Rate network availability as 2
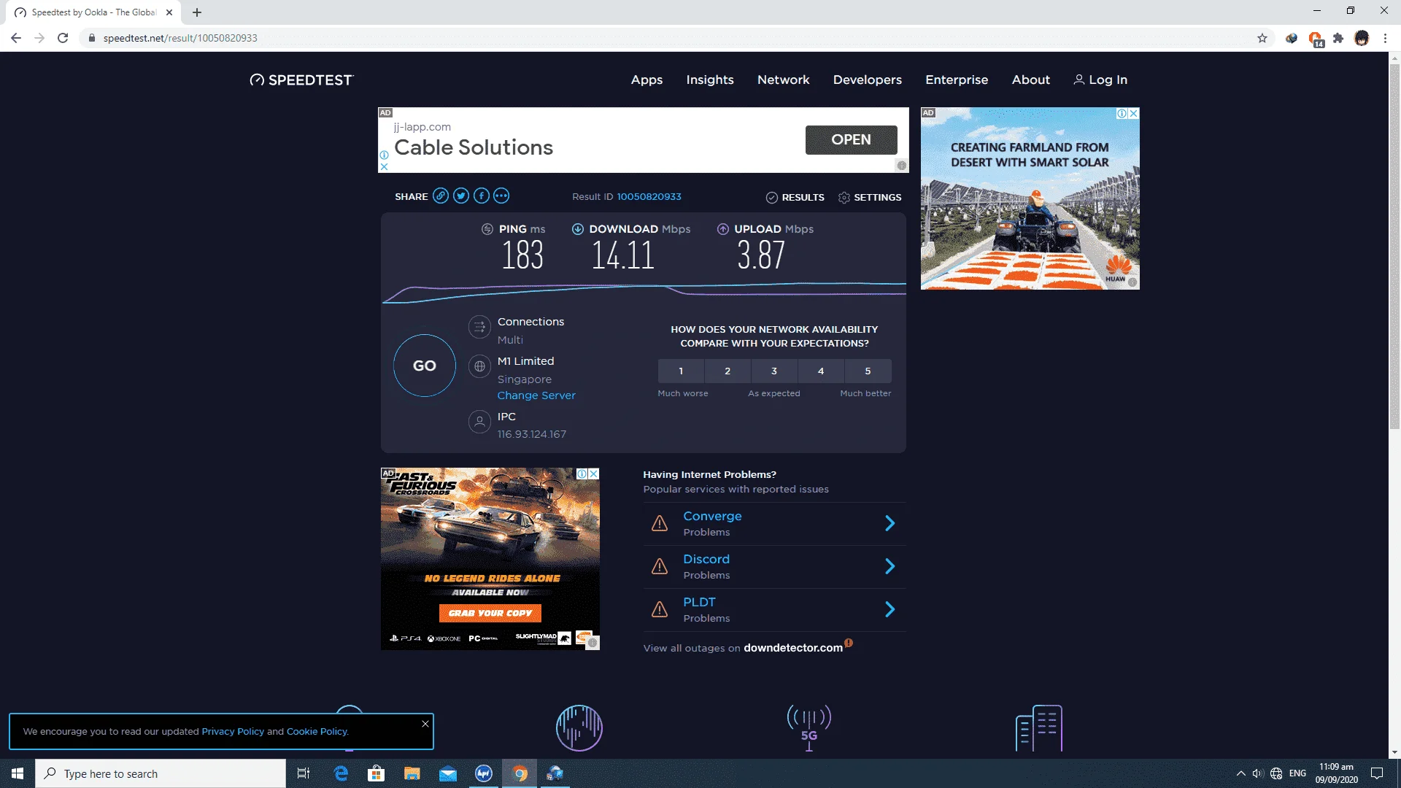 tap(727, 371)
